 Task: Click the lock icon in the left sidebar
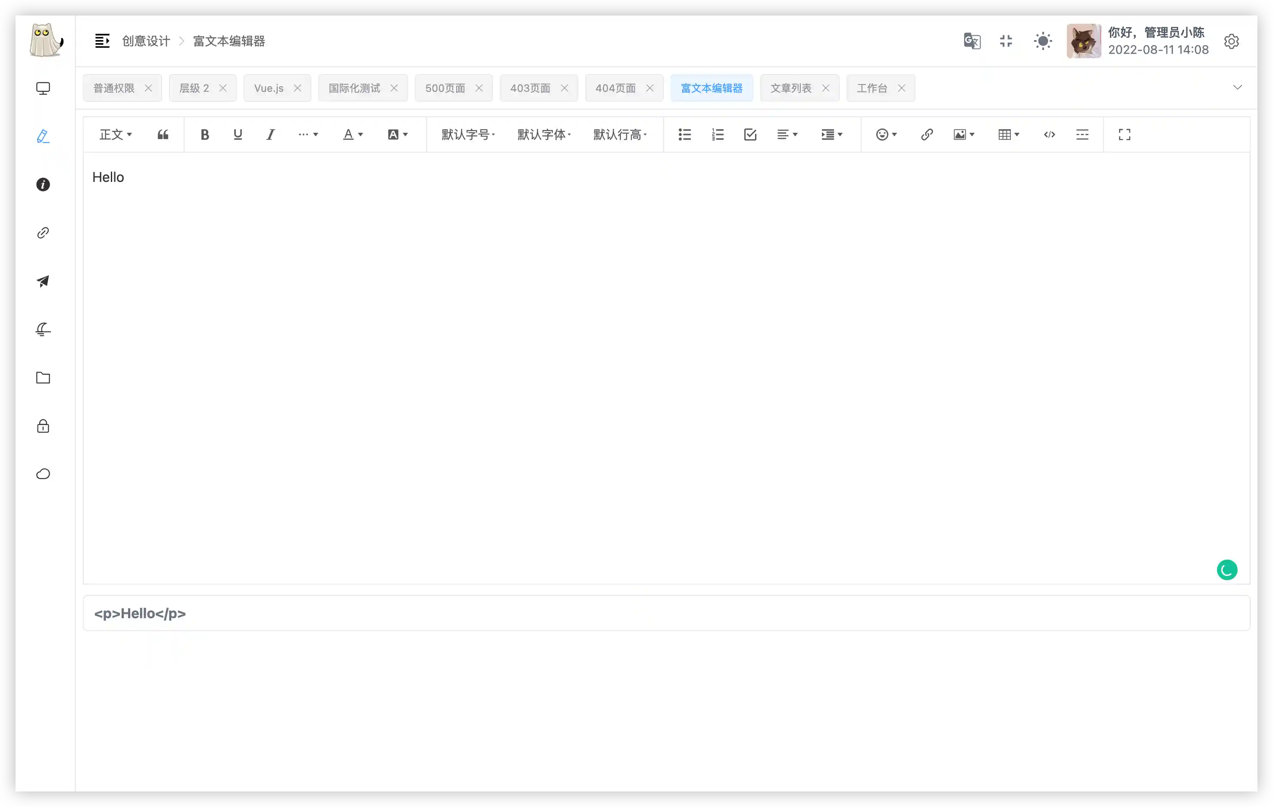coord(43,426)
